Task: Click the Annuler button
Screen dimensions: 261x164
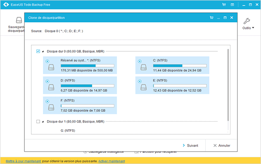Action: click(222, 145)
